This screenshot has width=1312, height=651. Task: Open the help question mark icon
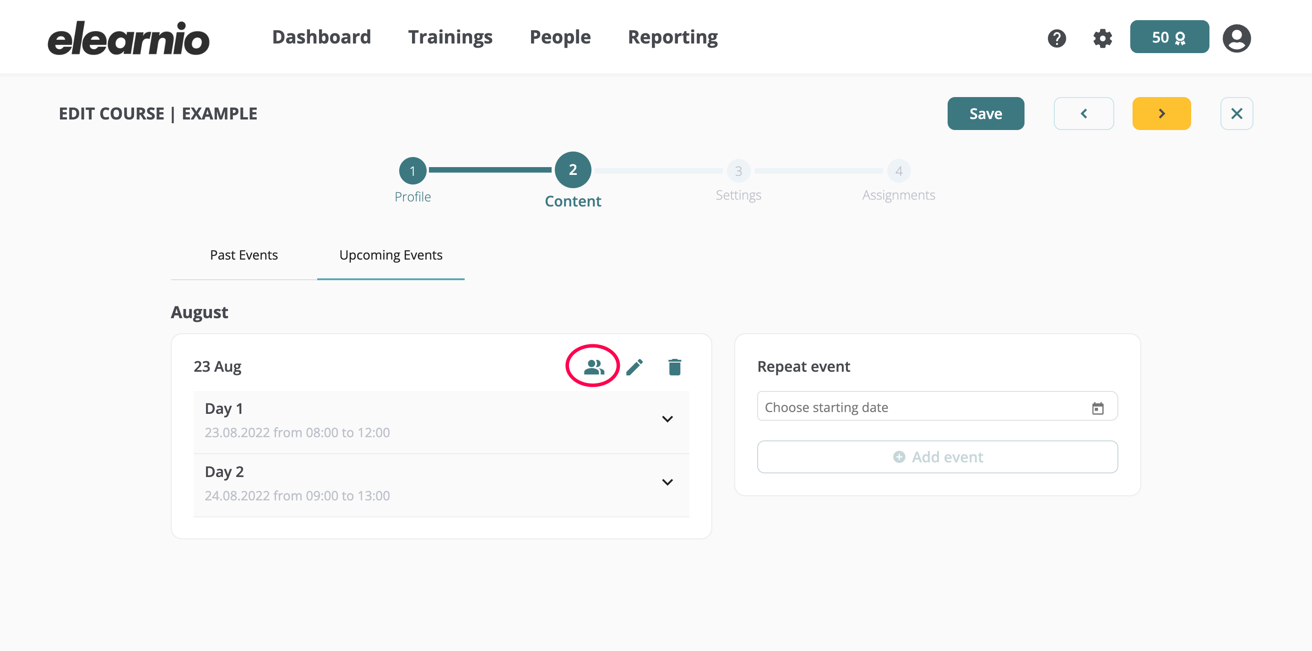point(1057,38)
